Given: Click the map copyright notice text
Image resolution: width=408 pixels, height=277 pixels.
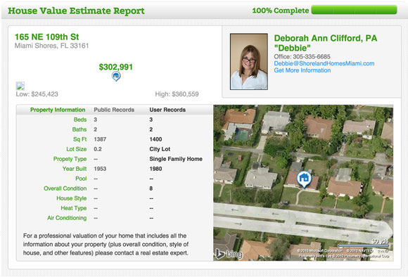Looking at the screenshot, I should click(x=343, y=254).
